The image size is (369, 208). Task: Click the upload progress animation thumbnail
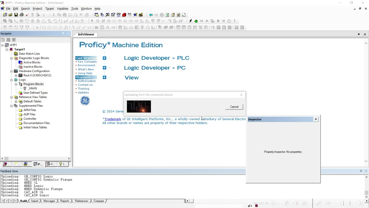[139, 107]
